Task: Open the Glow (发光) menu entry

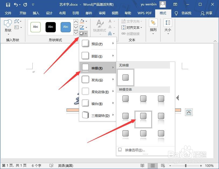Action: coord(97,79)
